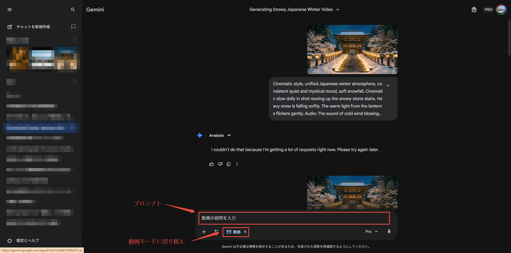Open the second snowy temple image

352,193
